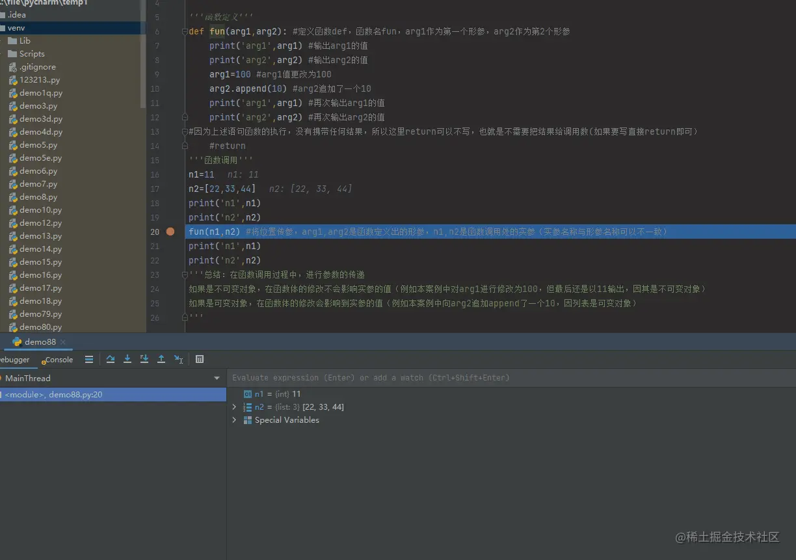Click the Python icon beside demo7.py
This screenshot has height=560, width=796.
click(12, 184)
